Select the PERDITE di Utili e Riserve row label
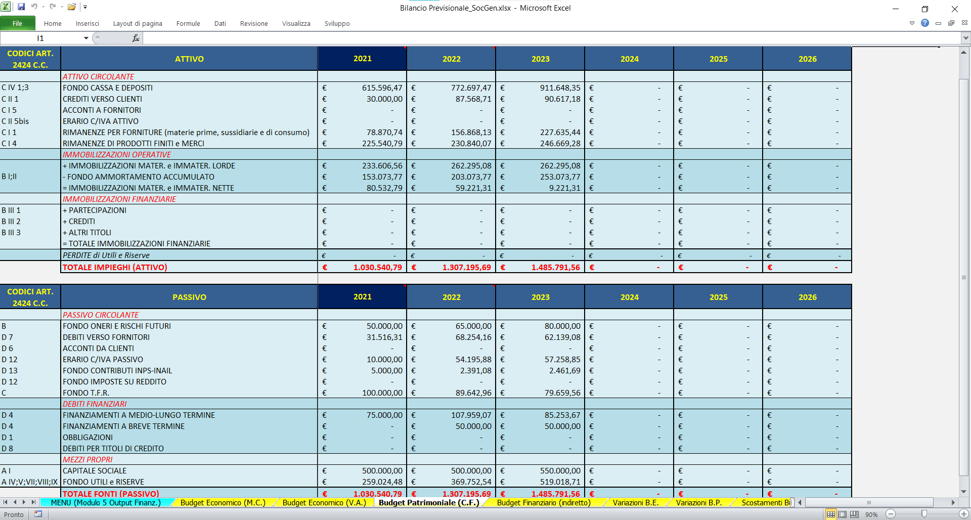 click(189, 255)
